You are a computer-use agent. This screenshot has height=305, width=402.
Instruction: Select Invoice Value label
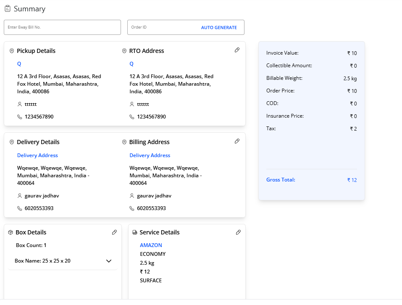(282, 53)
